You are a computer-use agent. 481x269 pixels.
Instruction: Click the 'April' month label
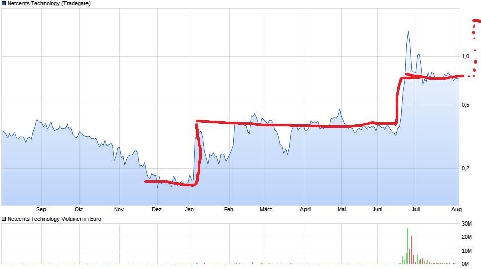(305, 210)
